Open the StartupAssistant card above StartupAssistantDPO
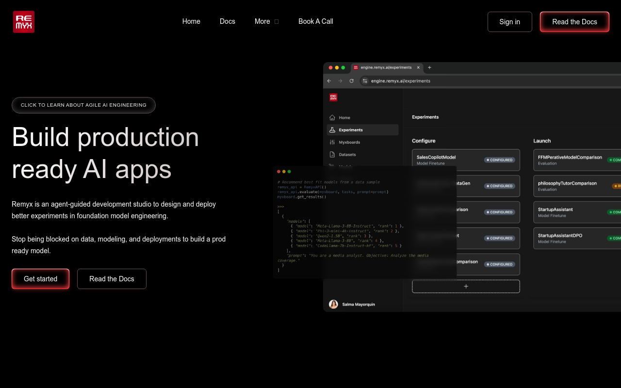The image size is (621, 388). [x=577, y=212]
